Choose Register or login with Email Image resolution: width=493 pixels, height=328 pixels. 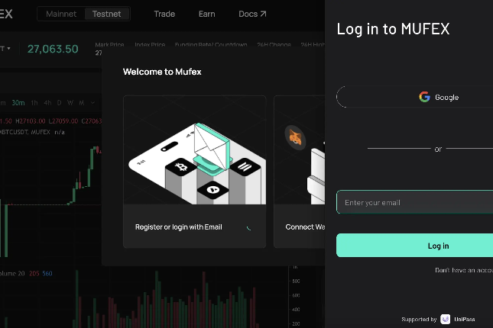coord(179,227)
